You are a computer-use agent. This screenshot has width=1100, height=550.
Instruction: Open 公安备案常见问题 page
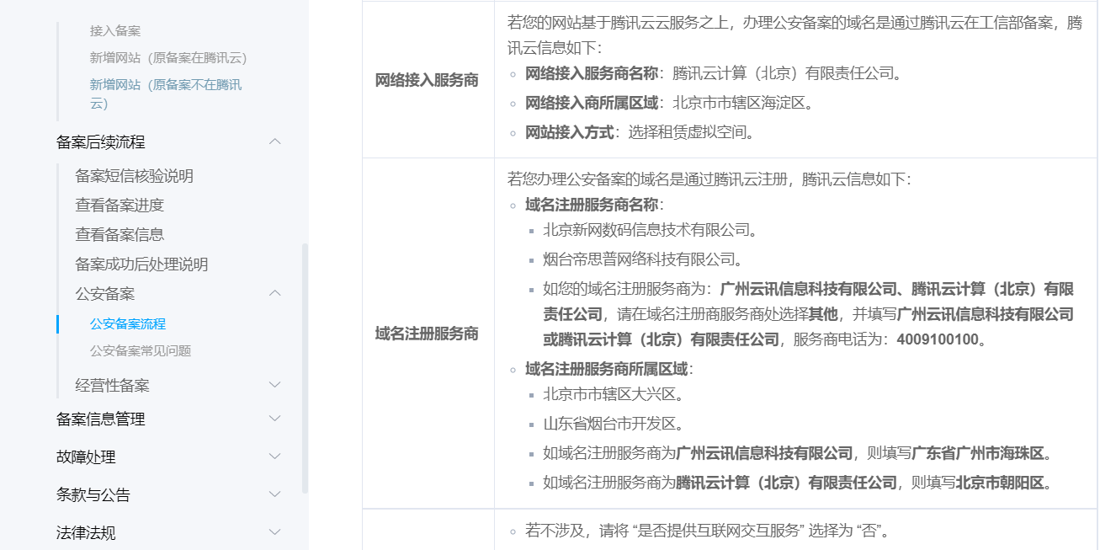pyautogui.click(x=141, y=351)
